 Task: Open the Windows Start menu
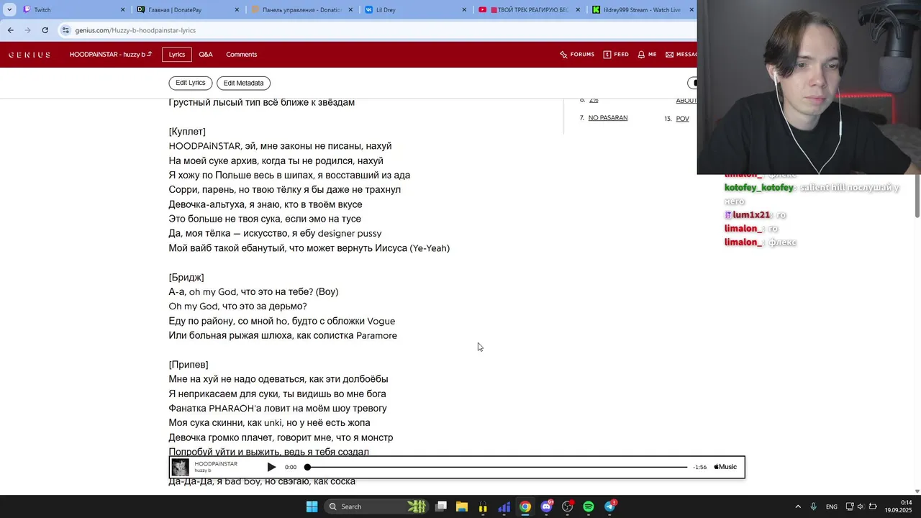tap(312, 506)
